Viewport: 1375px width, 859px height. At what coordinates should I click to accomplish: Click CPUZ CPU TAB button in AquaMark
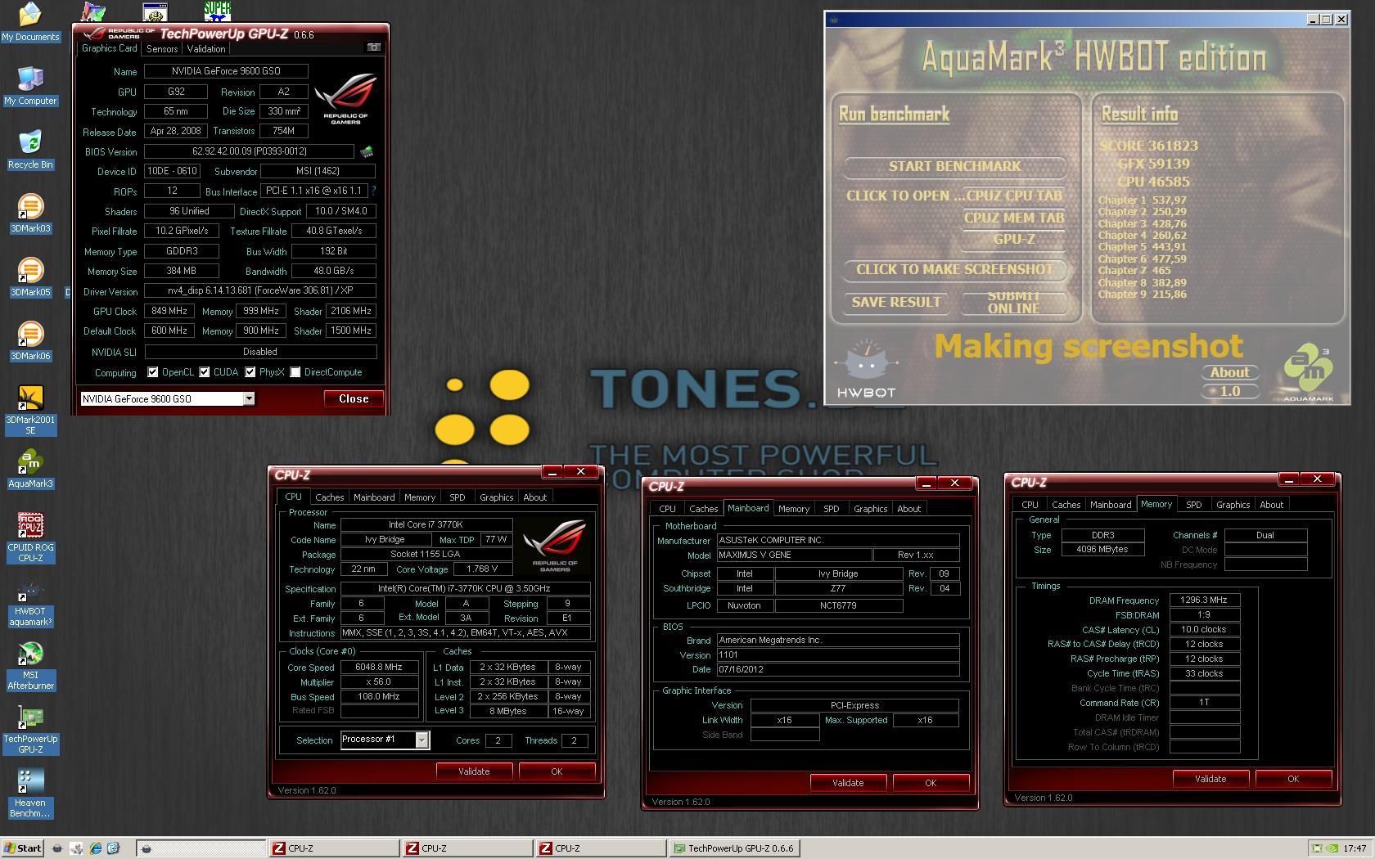point(1013,196)
